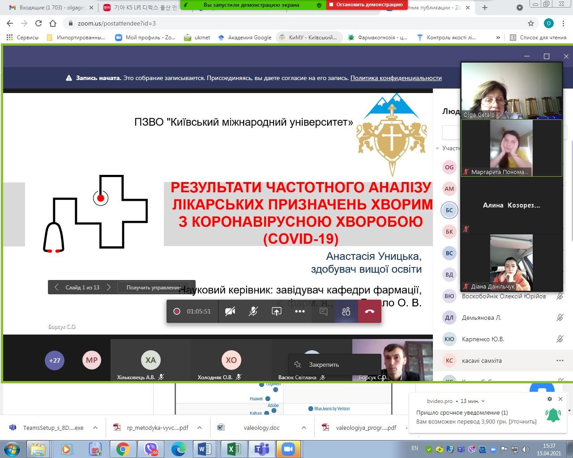Open bvideo.pro notification settings gear
This screenshot has height=458, width=573.
click(x=550, y=399)
